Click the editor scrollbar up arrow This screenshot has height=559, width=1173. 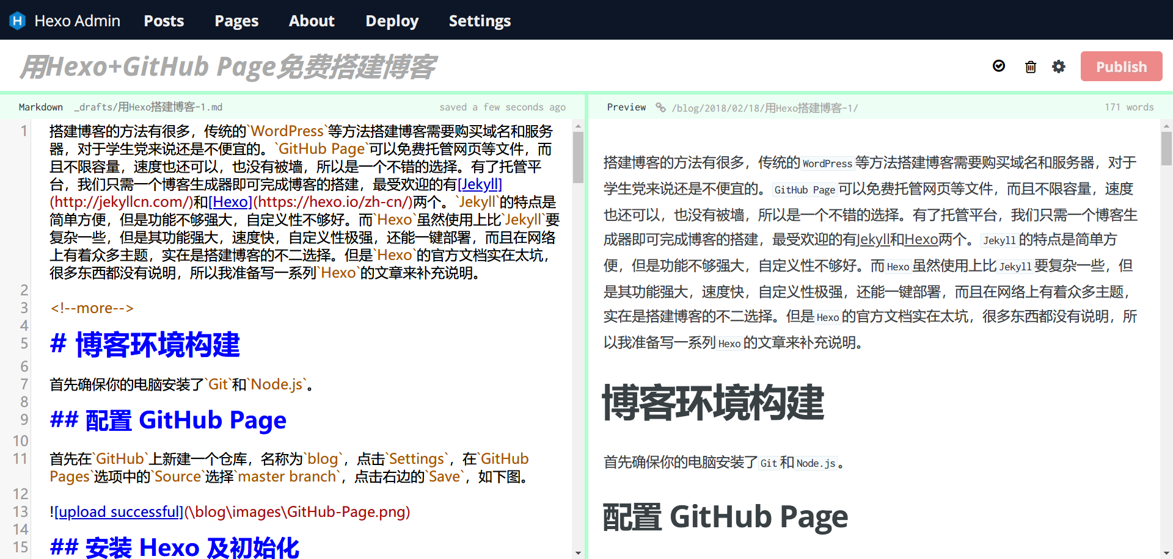[578, 126]
